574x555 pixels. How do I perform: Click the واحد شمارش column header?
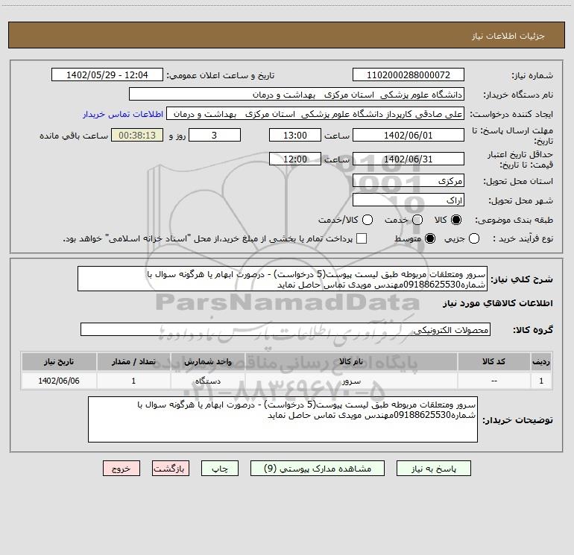click(207, 361)
